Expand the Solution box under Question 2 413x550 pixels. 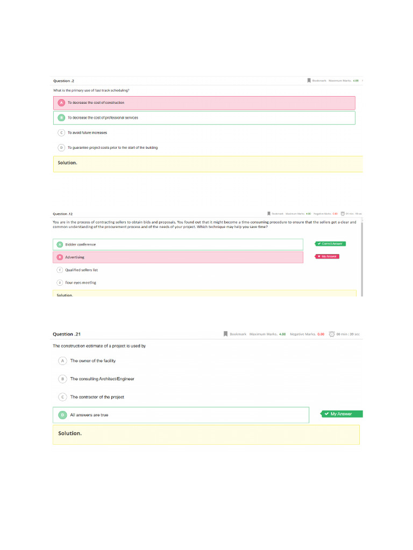point(208,164)
